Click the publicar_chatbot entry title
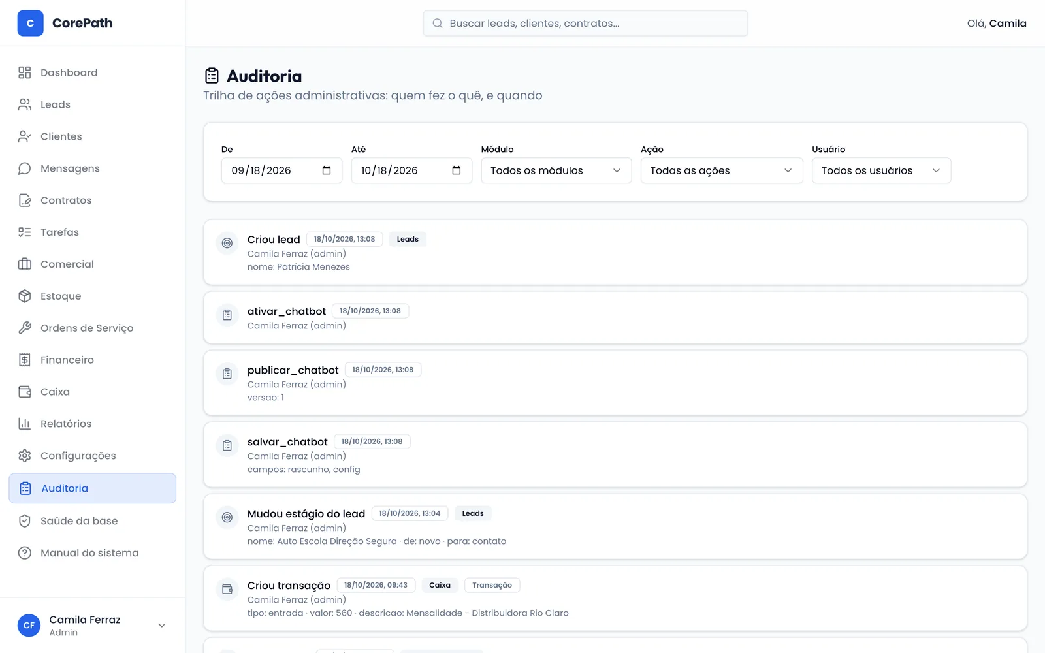The height and width of the screenshot is (653, 1045). pos(293,370)
